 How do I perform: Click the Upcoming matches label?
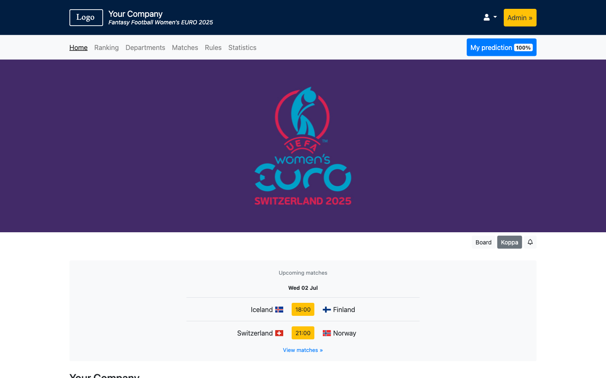[303, 273]
